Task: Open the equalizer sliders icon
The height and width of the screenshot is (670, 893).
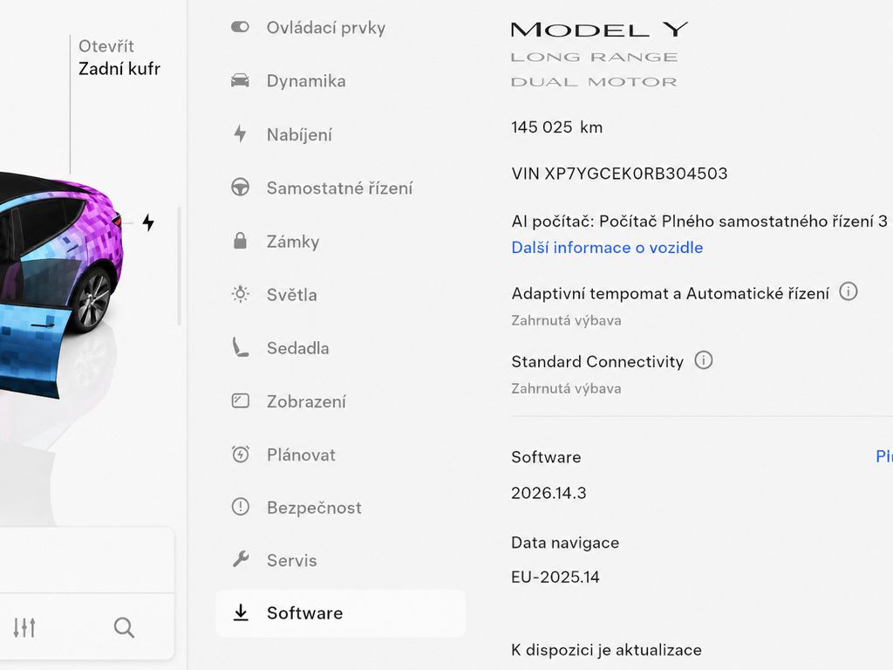Action: point(24,627)
